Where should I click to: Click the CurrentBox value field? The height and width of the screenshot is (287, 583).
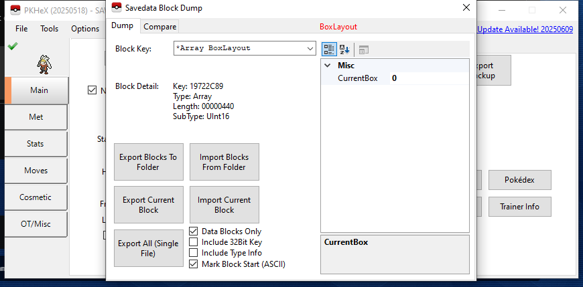coord(429,78)
